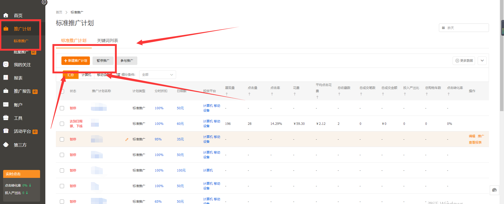Open the 活动平台 gift icon
504x204 pixels.
[x=6, y=131]
